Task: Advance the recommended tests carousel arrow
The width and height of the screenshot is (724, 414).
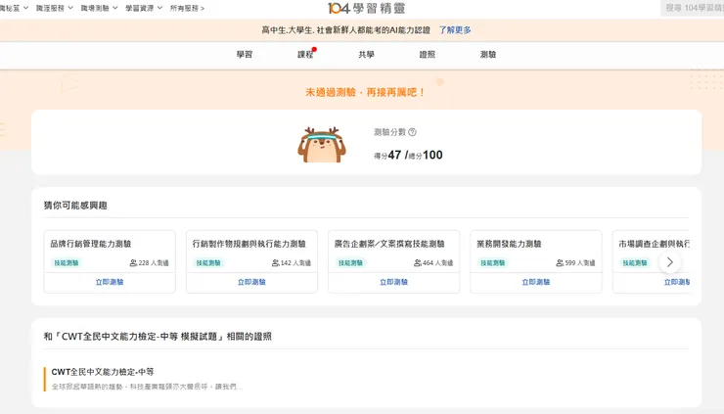Action: pos(669,262)
